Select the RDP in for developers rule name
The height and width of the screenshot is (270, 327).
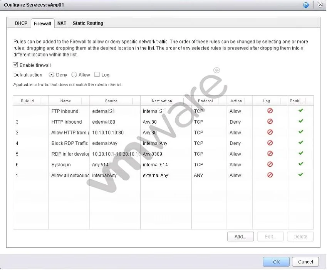pyautogui.click(x=70, y=154)
